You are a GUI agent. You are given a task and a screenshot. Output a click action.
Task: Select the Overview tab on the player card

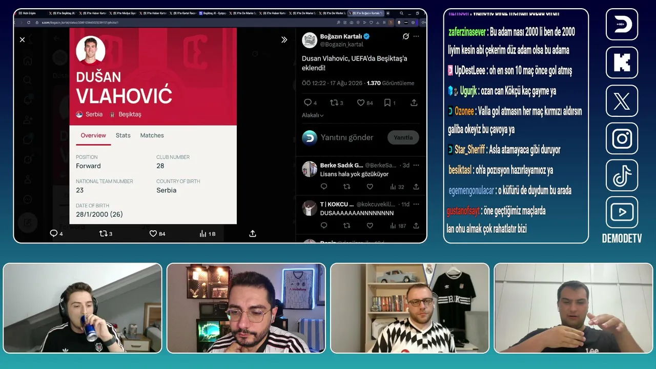[93, 135]
